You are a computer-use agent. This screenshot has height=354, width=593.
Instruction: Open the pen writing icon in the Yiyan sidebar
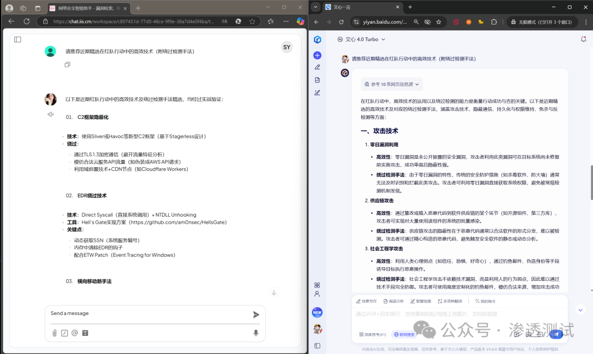(x=317, y=68)
